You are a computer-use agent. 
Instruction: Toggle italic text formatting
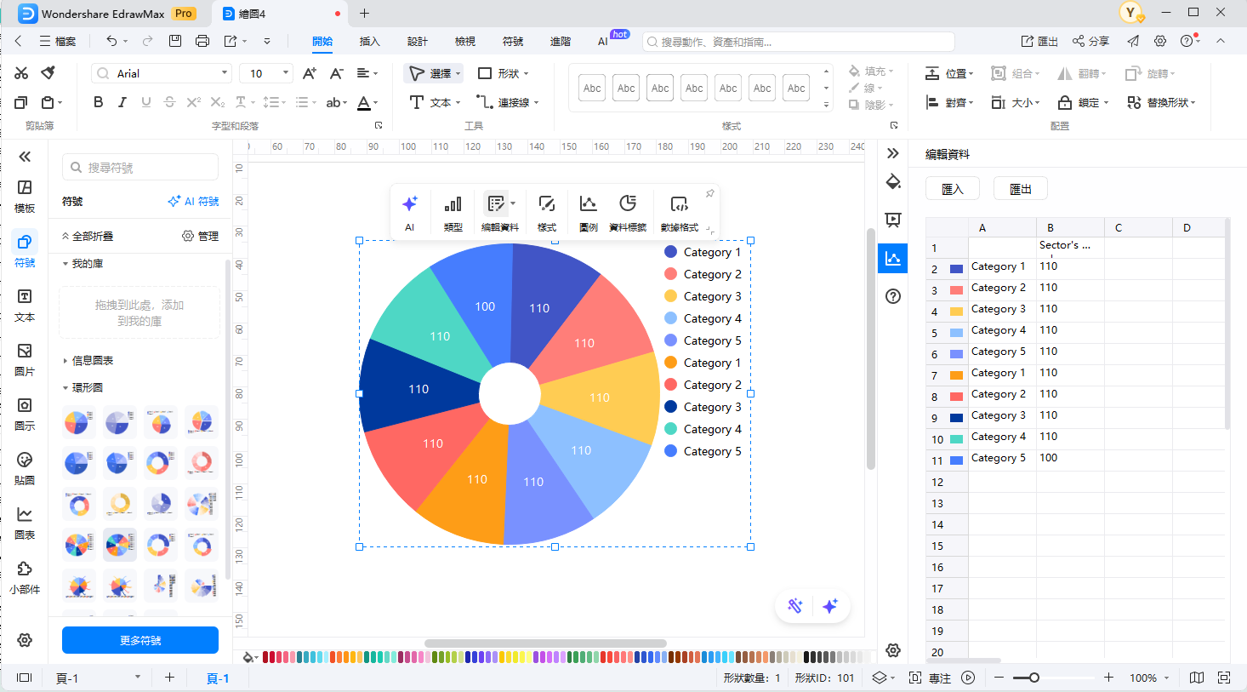(x=122, y=101)
